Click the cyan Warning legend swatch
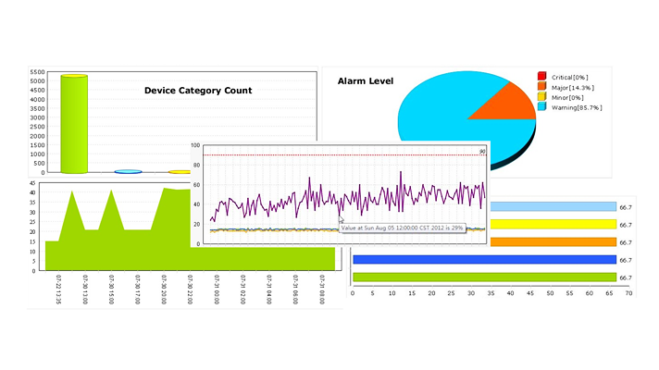 (x=542, y=107)
